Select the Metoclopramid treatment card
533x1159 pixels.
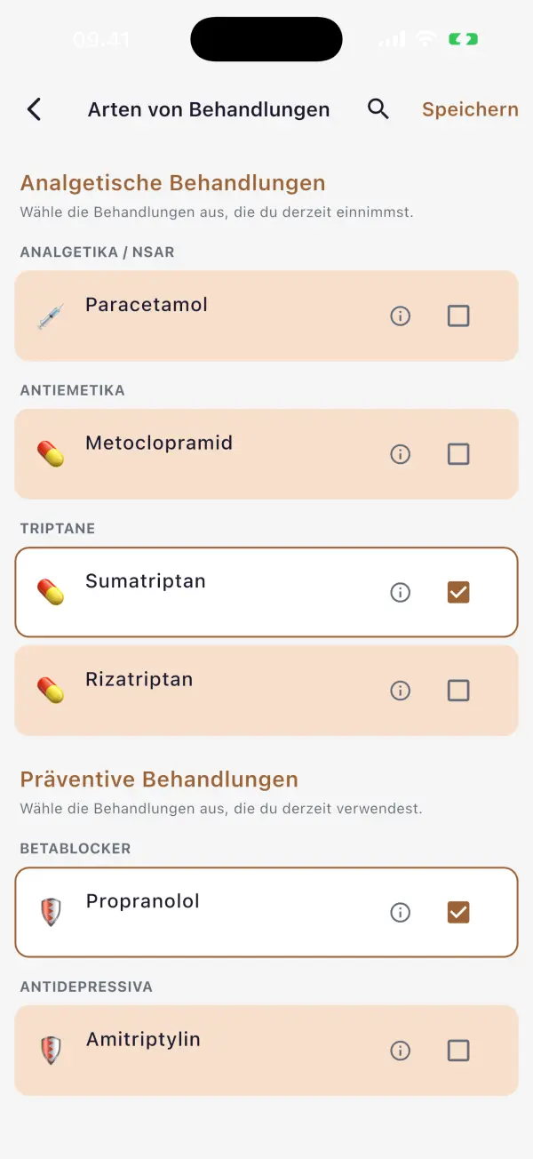tap(266, 454)
